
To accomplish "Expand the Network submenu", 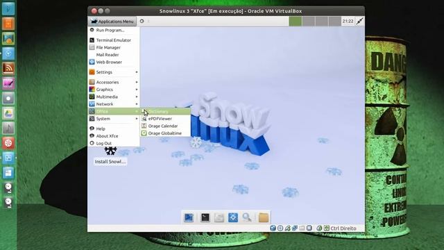I will [x=114, y=104].
